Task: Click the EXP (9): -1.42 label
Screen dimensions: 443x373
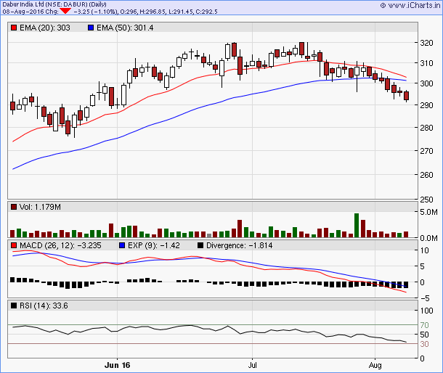Action: 154,245
